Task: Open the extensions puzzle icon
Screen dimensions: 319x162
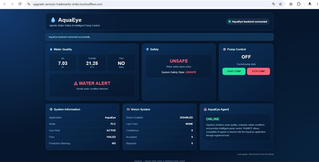Action: tap(299, 4)
